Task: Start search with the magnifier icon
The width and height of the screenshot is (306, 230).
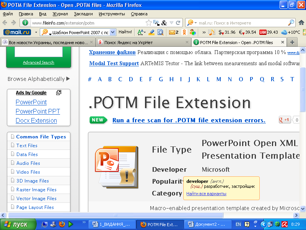Action: pyautogui.click(x=291, y=23)
